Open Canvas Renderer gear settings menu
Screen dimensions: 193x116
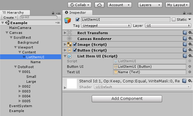(190, 38)
